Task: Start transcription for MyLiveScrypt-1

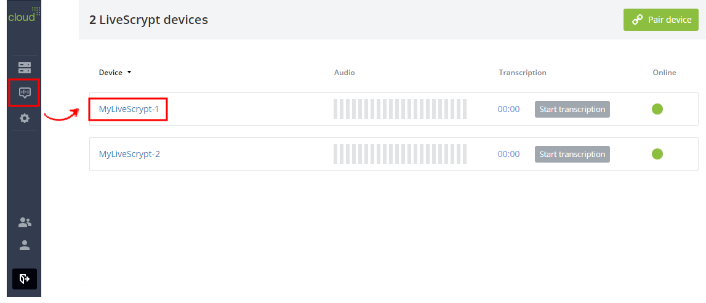Action: [x=572, y=110]
